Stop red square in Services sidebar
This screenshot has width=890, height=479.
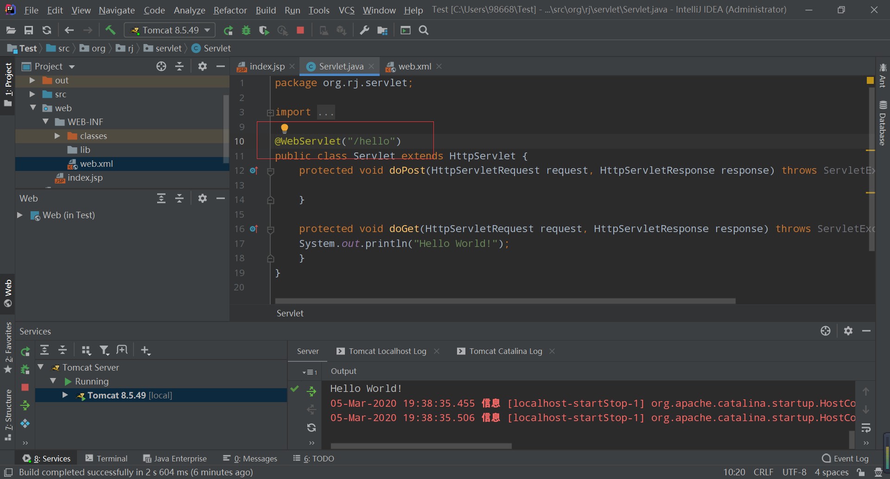click(25, 387)
